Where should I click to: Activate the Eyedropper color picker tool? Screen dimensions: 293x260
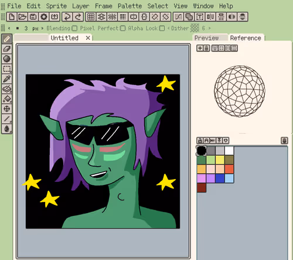pos(7,79)
